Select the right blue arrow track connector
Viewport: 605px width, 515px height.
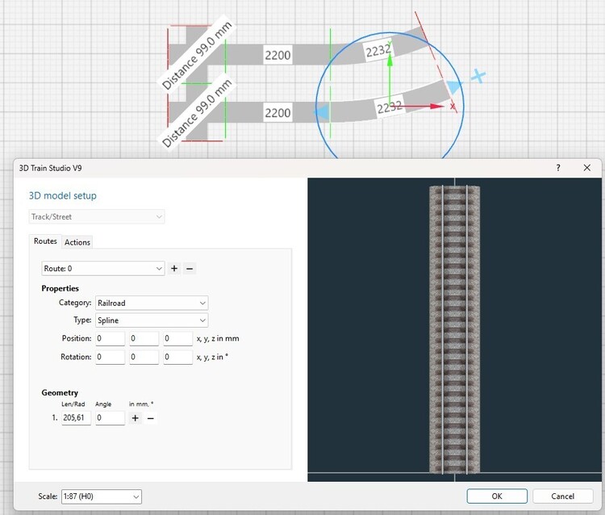coord(454,86)
